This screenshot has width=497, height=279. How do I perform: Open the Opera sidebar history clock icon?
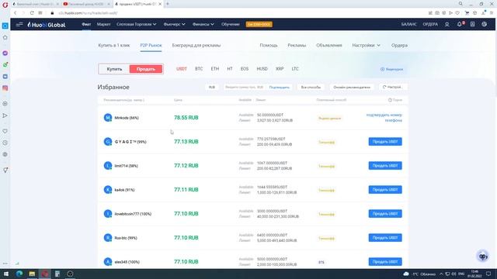5,143
